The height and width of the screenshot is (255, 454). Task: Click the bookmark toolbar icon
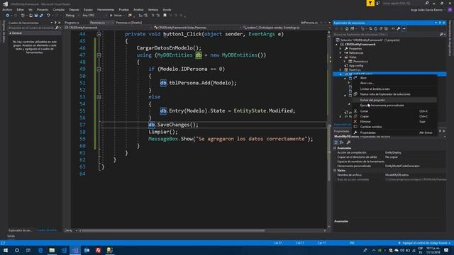(x=165, y=16)
